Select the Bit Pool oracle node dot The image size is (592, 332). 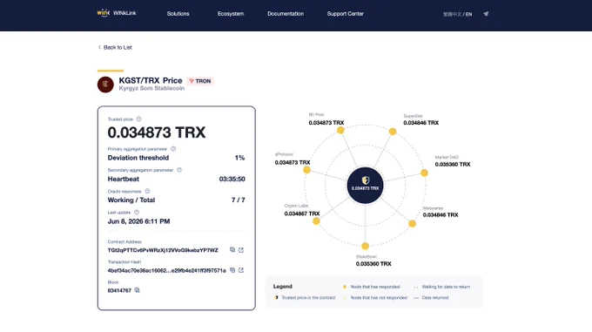[340, 131]
